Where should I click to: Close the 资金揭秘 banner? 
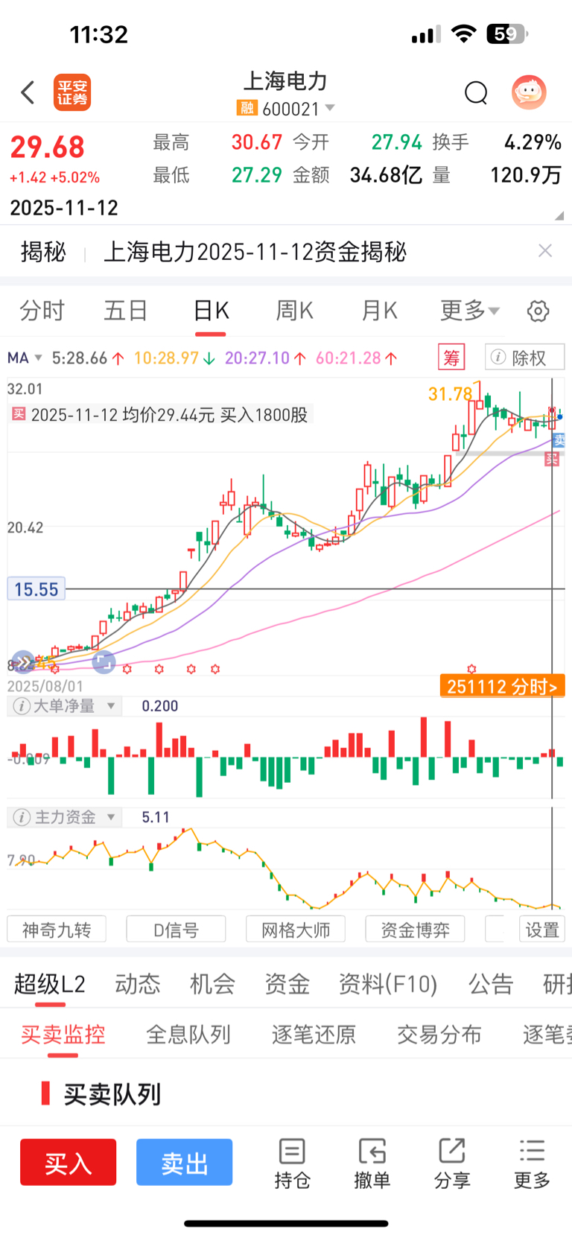pyautogui.click(x=545, y=251)
